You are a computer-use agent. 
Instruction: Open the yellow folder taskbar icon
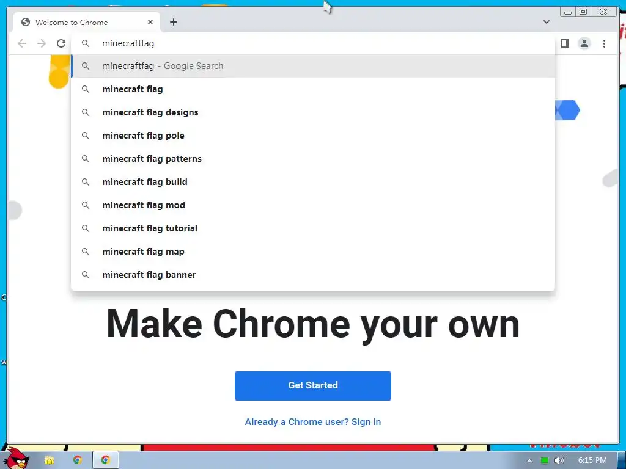tap(50, 460)
